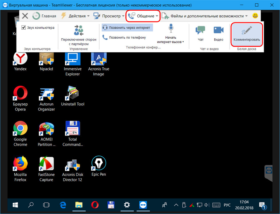Click the USB safely remove tray icon
Screen dimensions: 280x214
coord(184,205)
